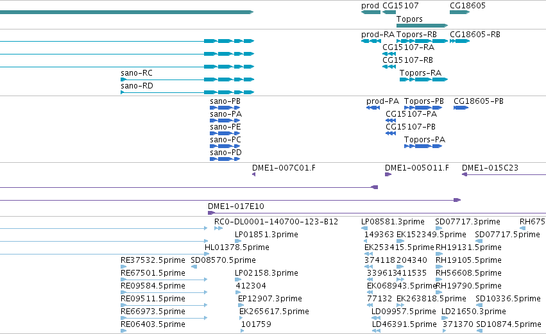
Task: Click the sano-PB protein feature
Action: 225,108
